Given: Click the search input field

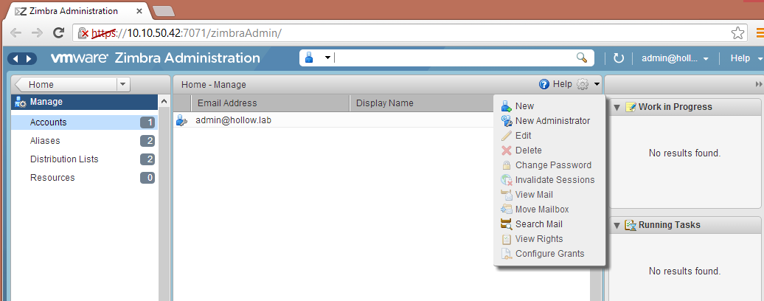Looking at the screenshot, I should coord(454,58).
